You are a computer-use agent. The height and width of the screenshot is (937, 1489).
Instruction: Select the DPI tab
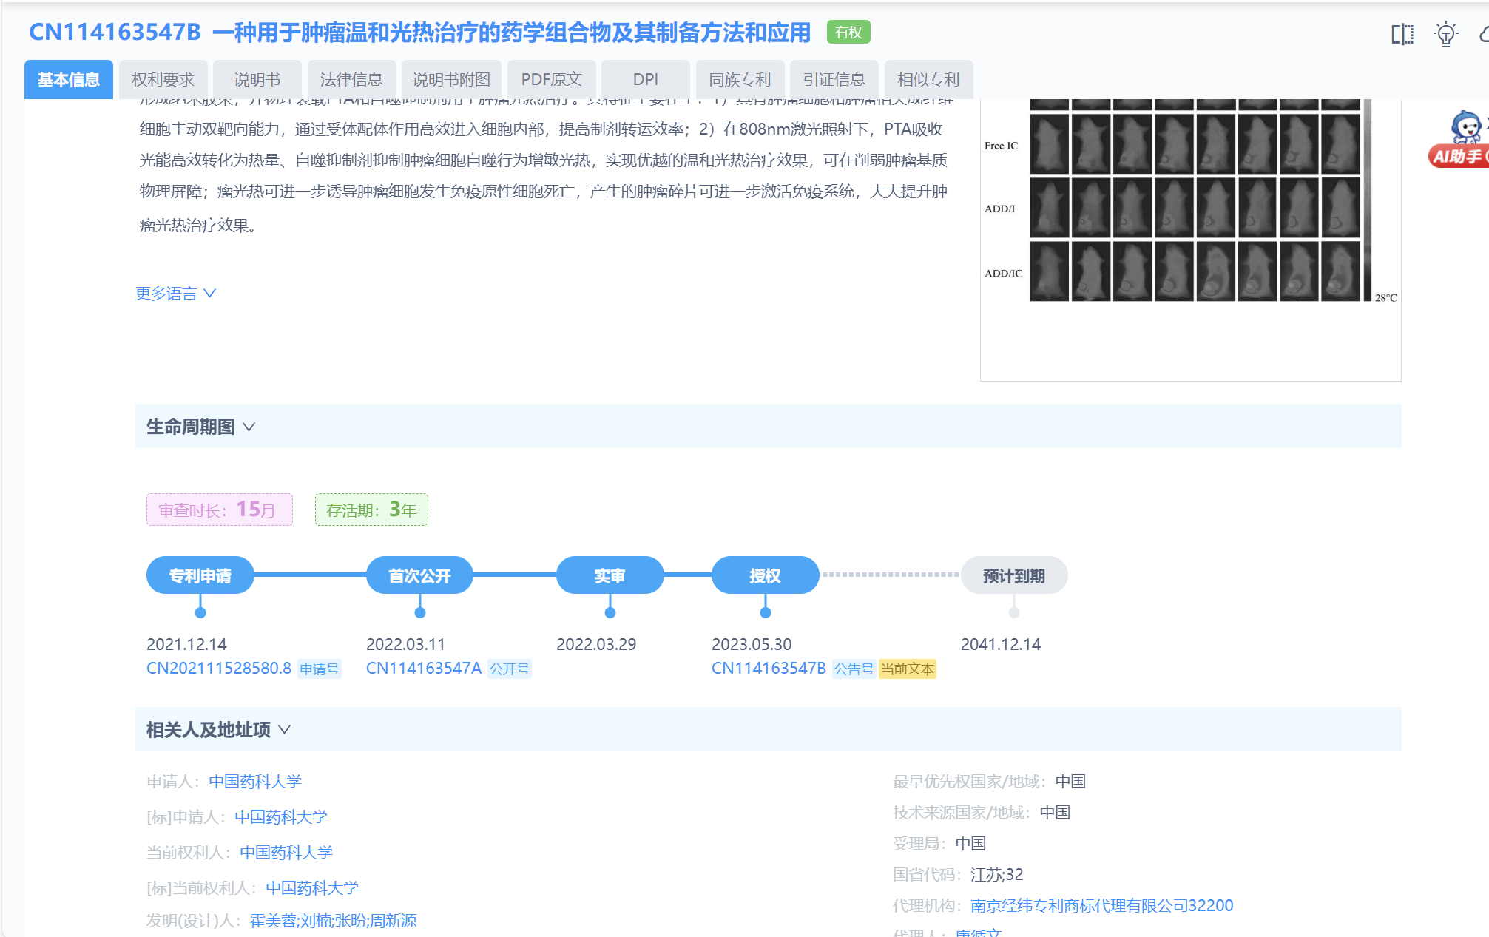pyautogui.click(x=646, y=79)
